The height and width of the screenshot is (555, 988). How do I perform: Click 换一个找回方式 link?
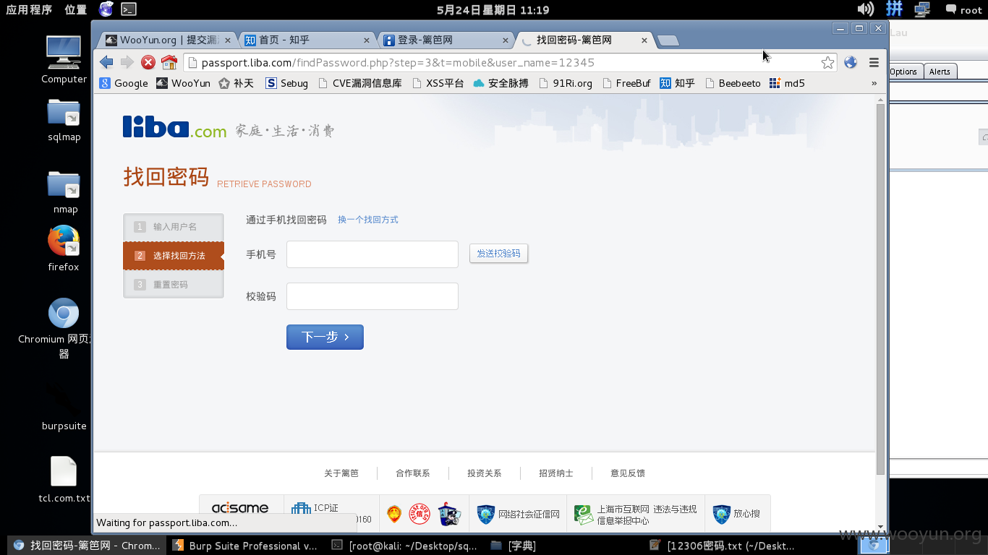click(x=368, y=220)
